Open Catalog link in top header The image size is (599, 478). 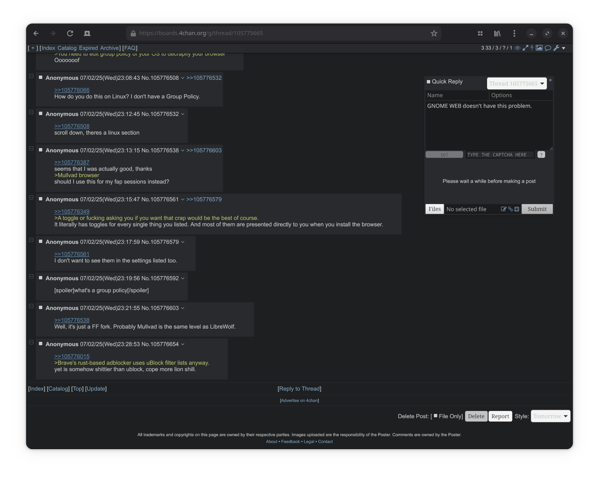(67, 48)
